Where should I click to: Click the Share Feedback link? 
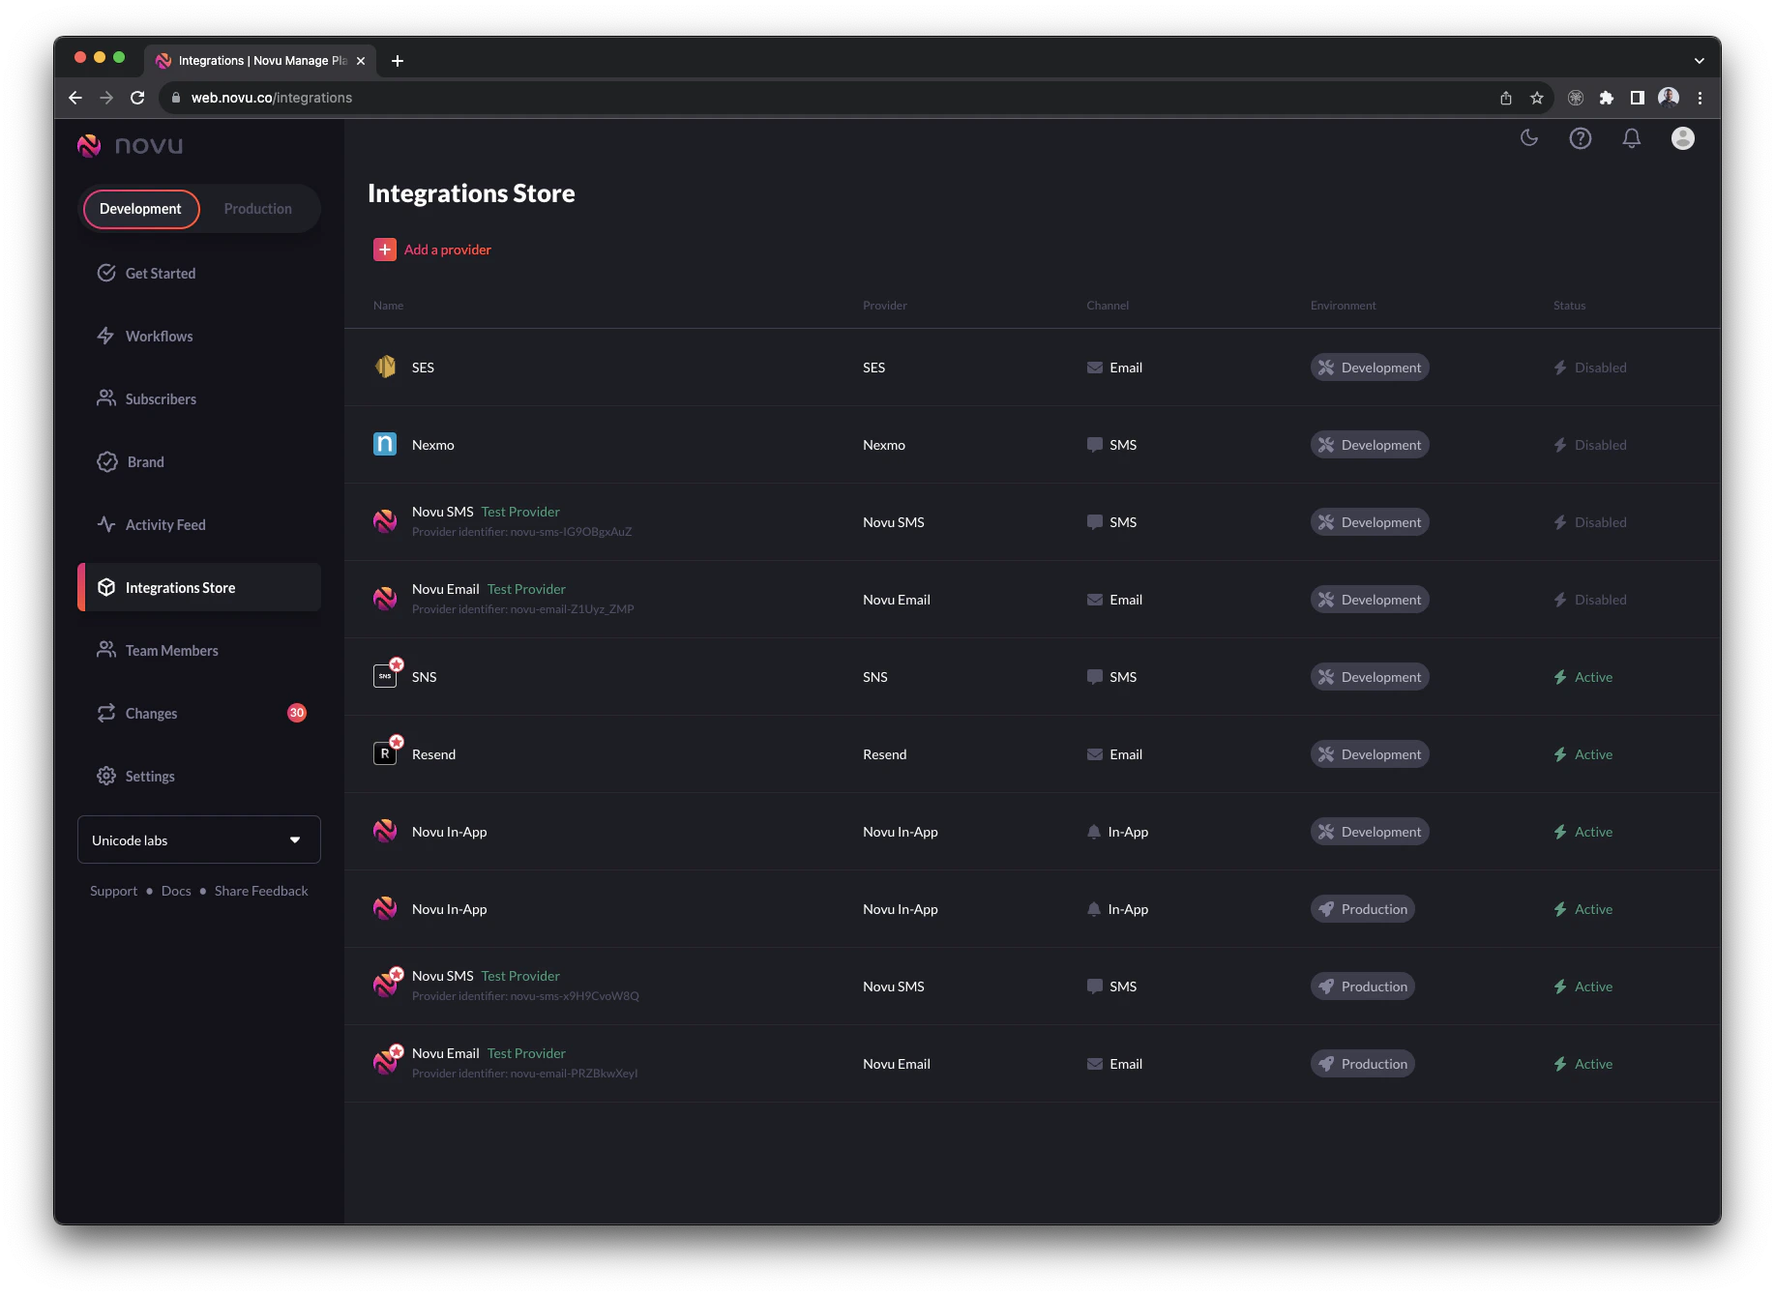(261, 891)
